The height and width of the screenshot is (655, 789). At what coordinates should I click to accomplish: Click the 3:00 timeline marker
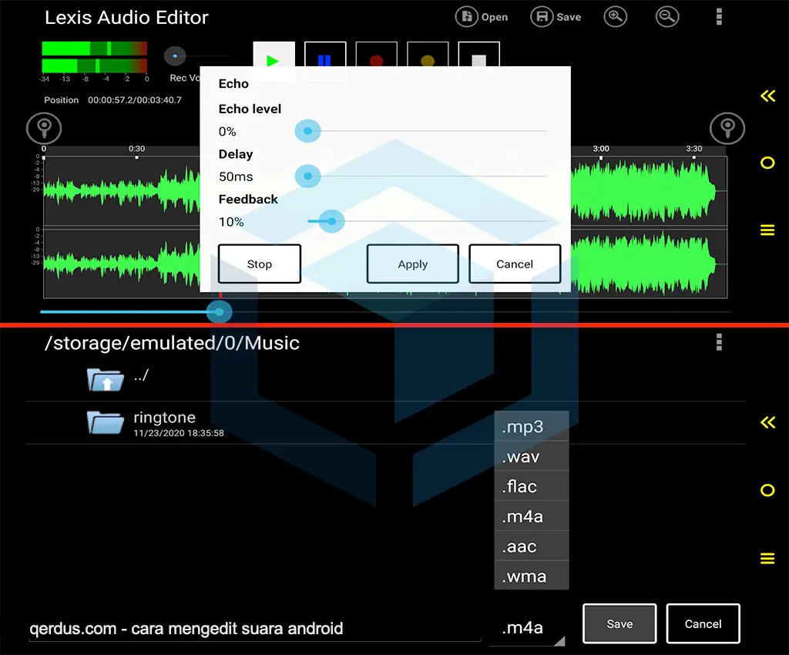coord(601,149)
